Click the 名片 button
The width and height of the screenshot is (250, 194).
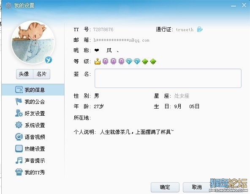[x=42, y=74]
